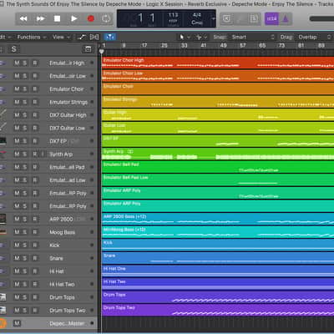The height and width of the screenshot is (334, 334).
Task: Toggle the purple Count-in 1234 button
Action: 271,18
